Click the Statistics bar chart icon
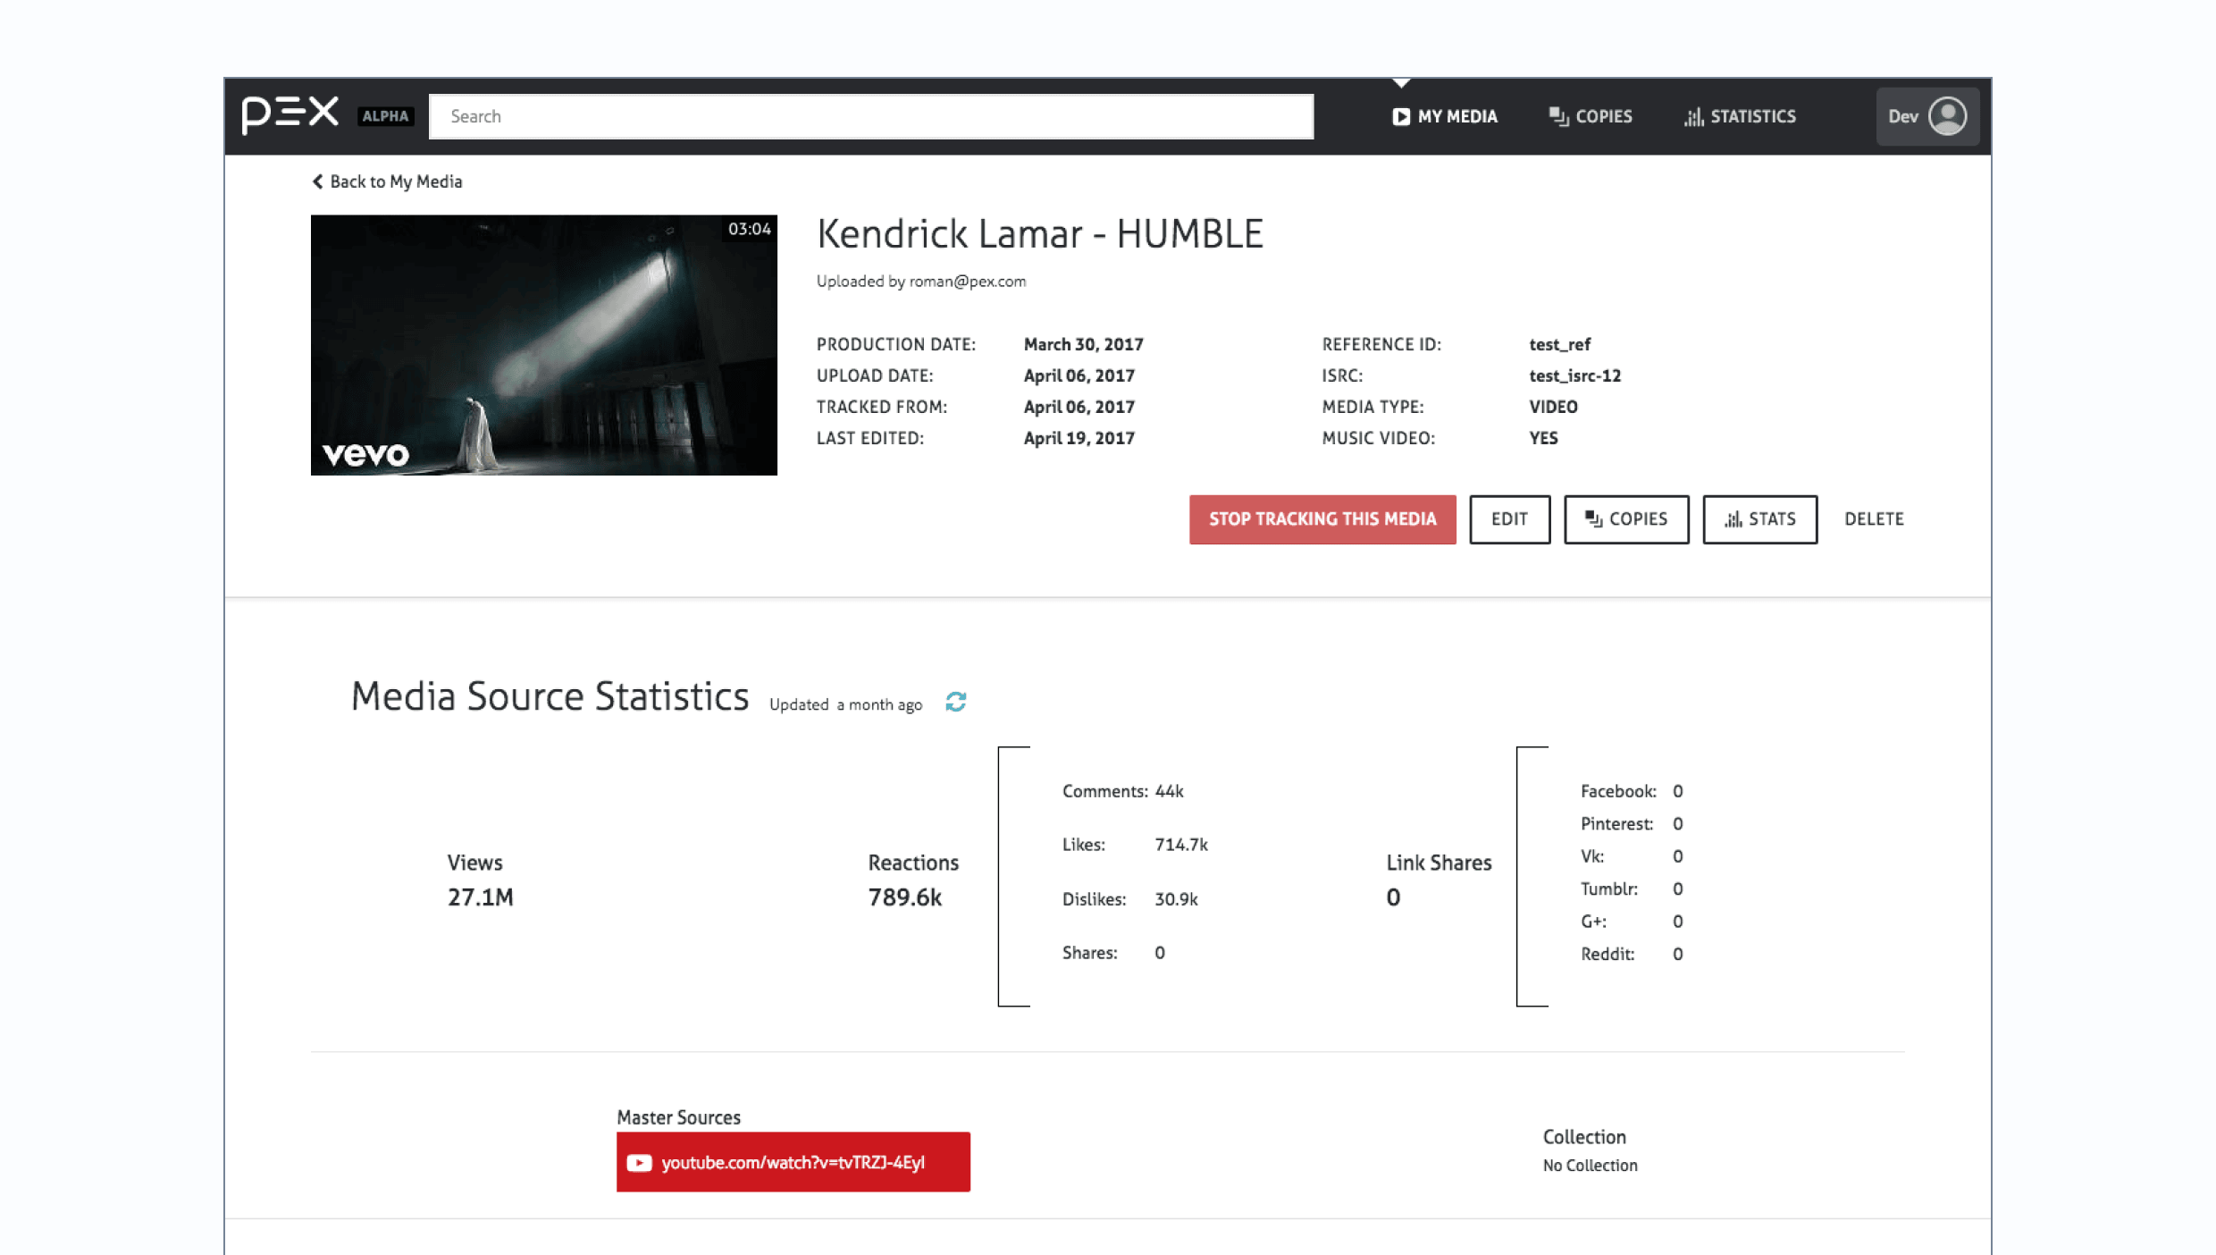Image resolution: width=2216 pixels, height=1255 pixels. pyautogui.click(x=1693, y=117)
